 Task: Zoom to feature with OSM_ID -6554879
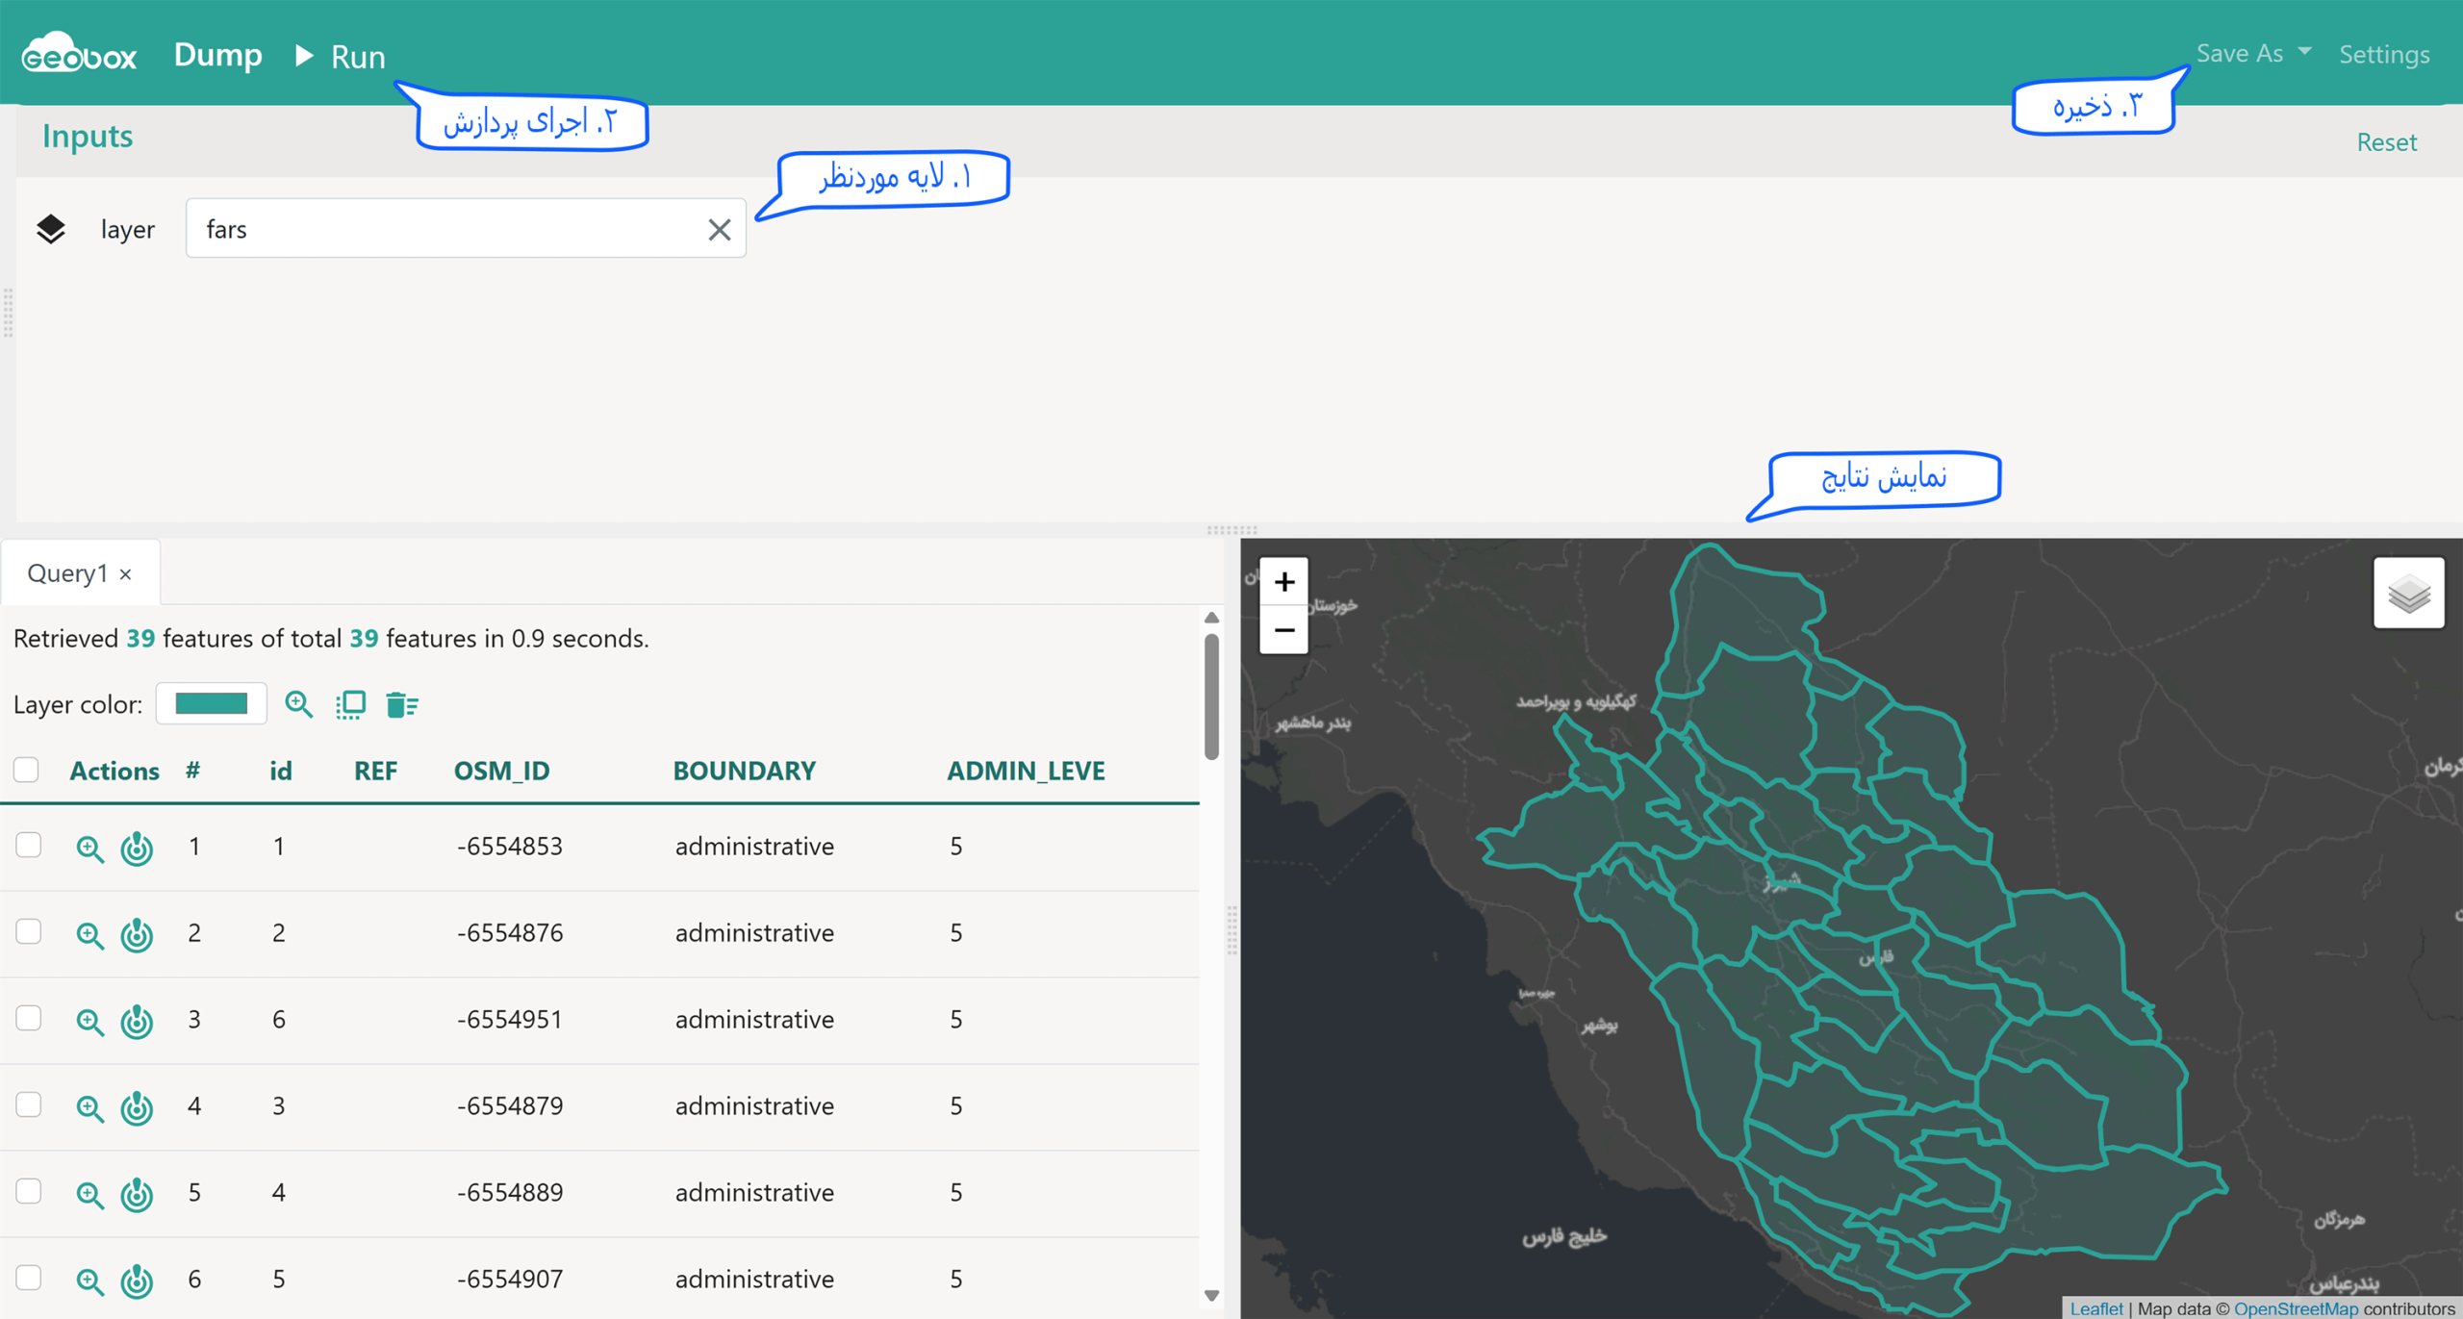point(89,1107)
